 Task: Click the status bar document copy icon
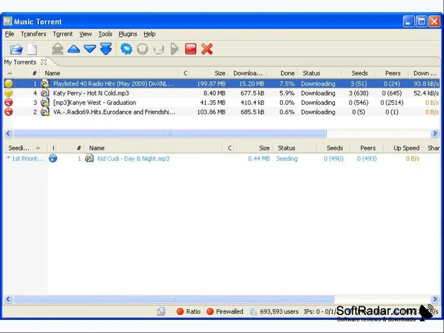pyautogui.click(x=161, y=311)
